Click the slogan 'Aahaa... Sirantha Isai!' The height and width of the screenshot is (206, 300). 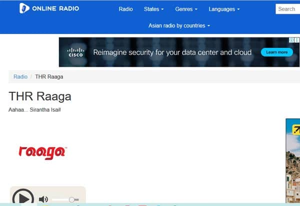(x=34, y=110)
